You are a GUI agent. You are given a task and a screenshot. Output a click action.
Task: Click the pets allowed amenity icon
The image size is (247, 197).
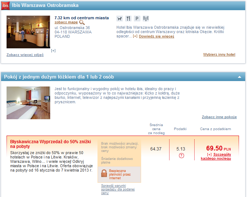pos(120,19)
